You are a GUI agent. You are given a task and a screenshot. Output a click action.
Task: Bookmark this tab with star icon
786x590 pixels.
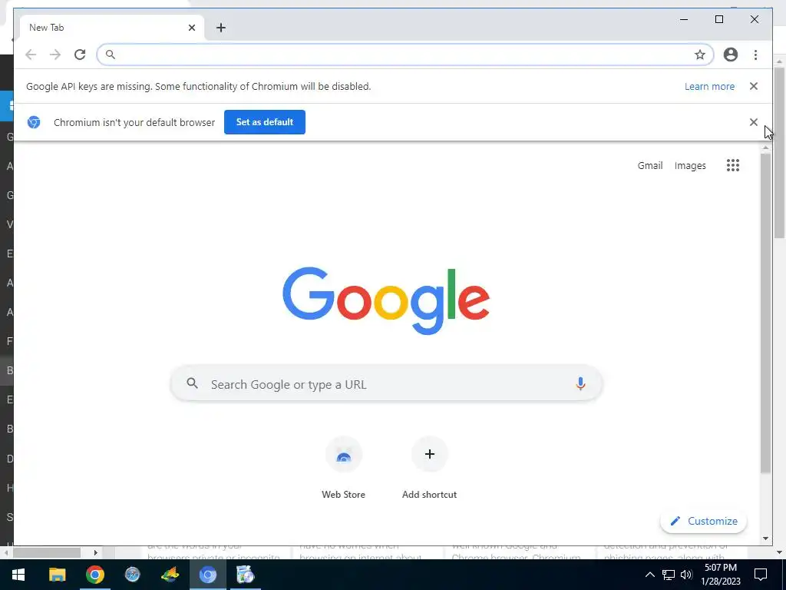[x=700, y=55]
